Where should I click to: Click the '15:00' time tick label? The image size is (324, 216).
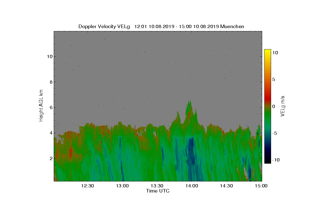261,186
